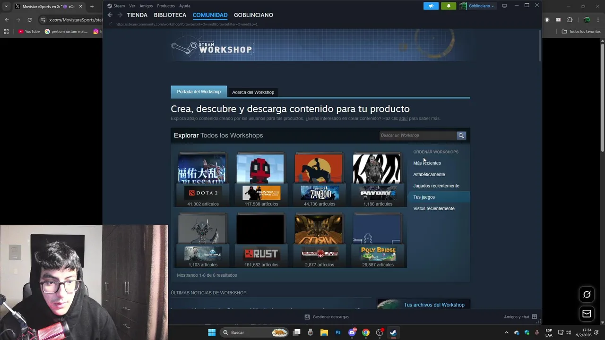Open the Productos menu
Image resolution: width=605 pixels, height=340 pixels.
(166, 6)
